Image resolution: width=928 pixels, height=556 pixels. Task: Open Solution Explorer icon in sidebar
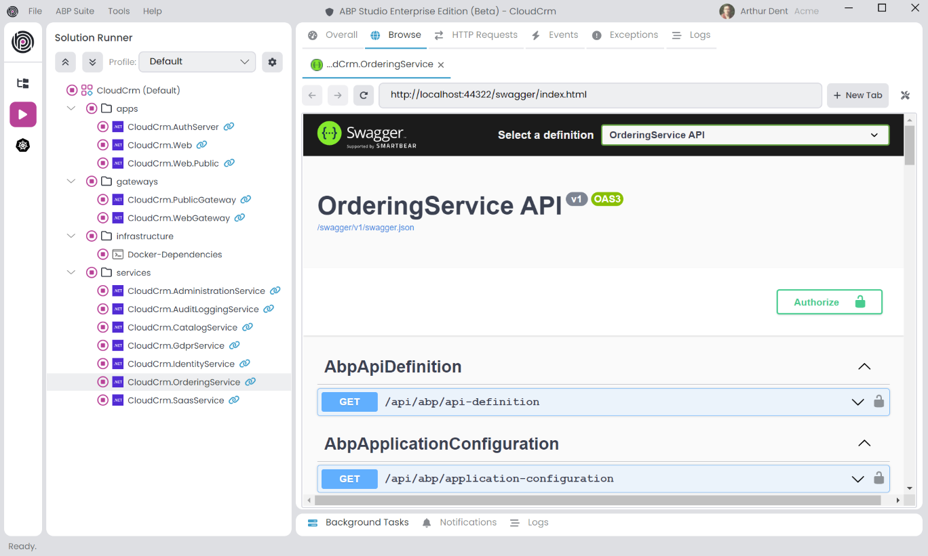tap(23, 83)
